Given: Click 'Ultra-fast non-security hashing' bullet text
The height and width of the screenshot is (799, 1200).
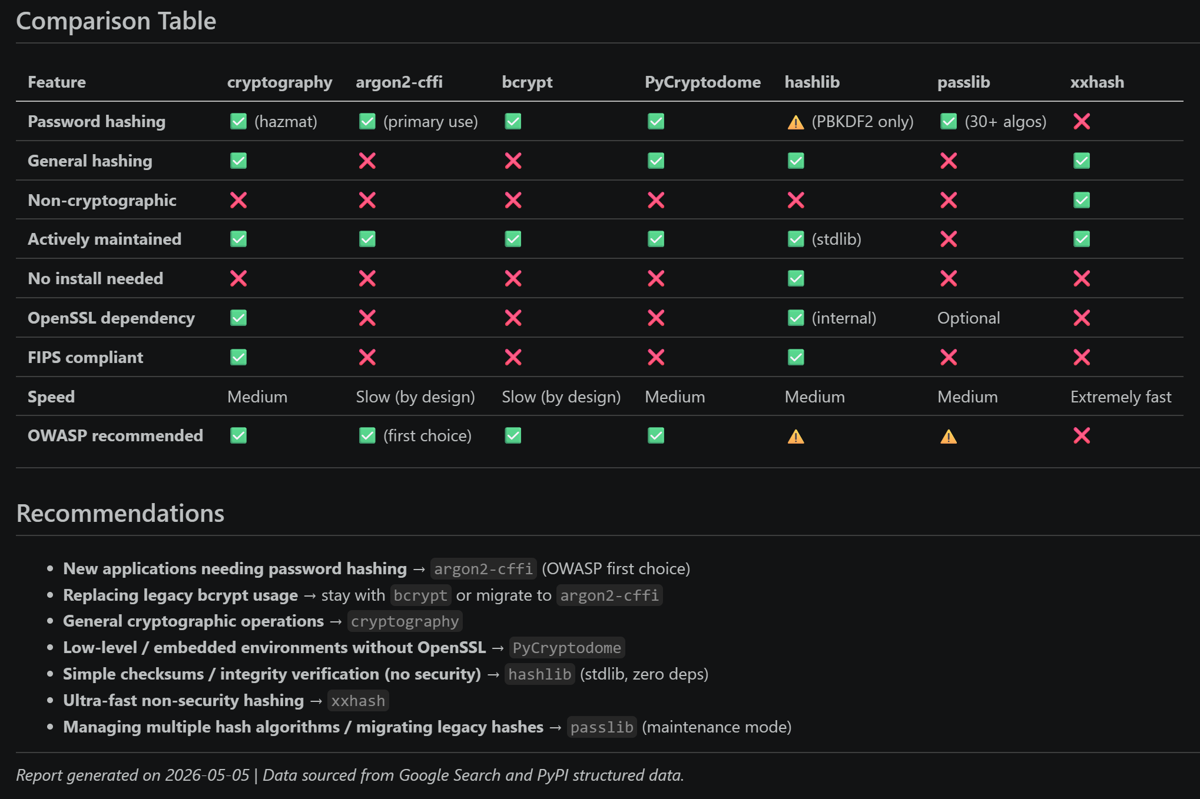Looking at the screenshot, I should tap(183, 701).
